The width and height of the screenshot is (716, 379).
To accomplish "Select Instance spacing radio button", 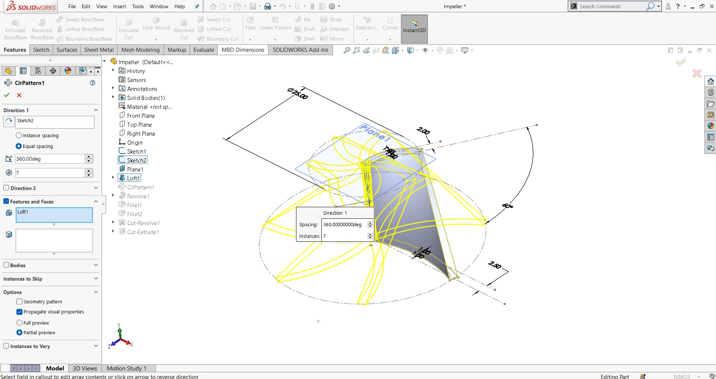I will tap(19, 135).
